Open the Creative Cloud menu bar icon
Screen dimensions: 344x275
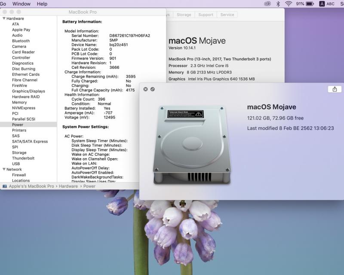point(267,4)
